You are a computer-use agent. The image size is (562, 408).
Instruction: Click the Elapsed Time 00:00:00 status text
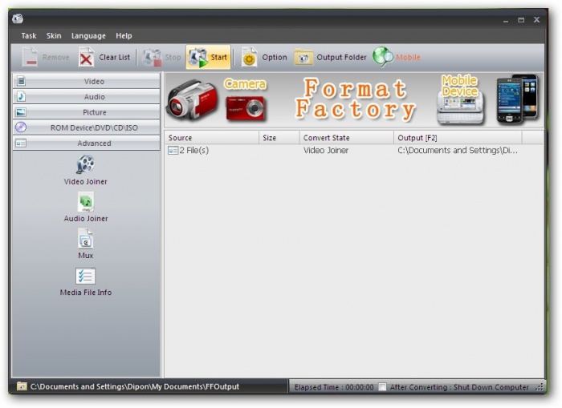334,387
